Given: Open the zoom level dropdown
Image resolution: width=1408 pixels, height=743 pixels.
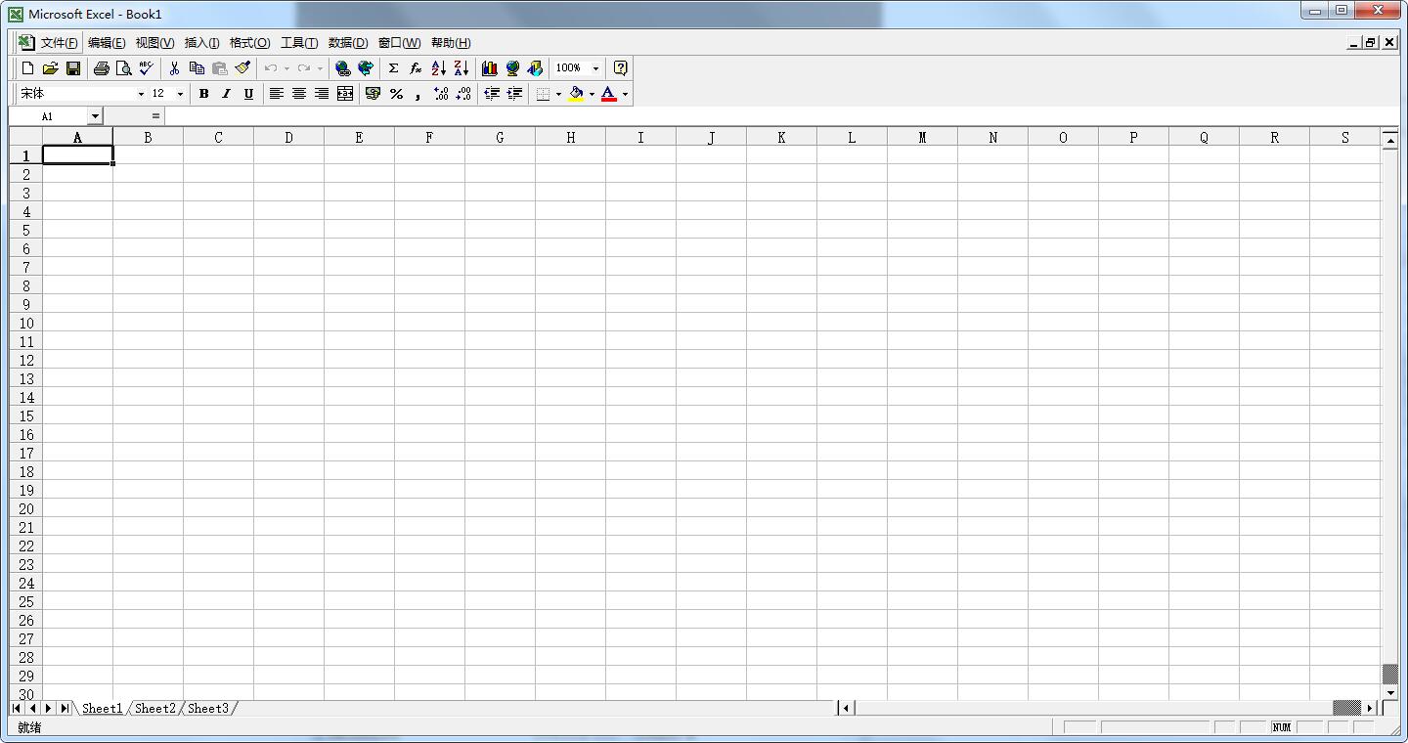Looking at the screenshot, I should click(594, 68).
